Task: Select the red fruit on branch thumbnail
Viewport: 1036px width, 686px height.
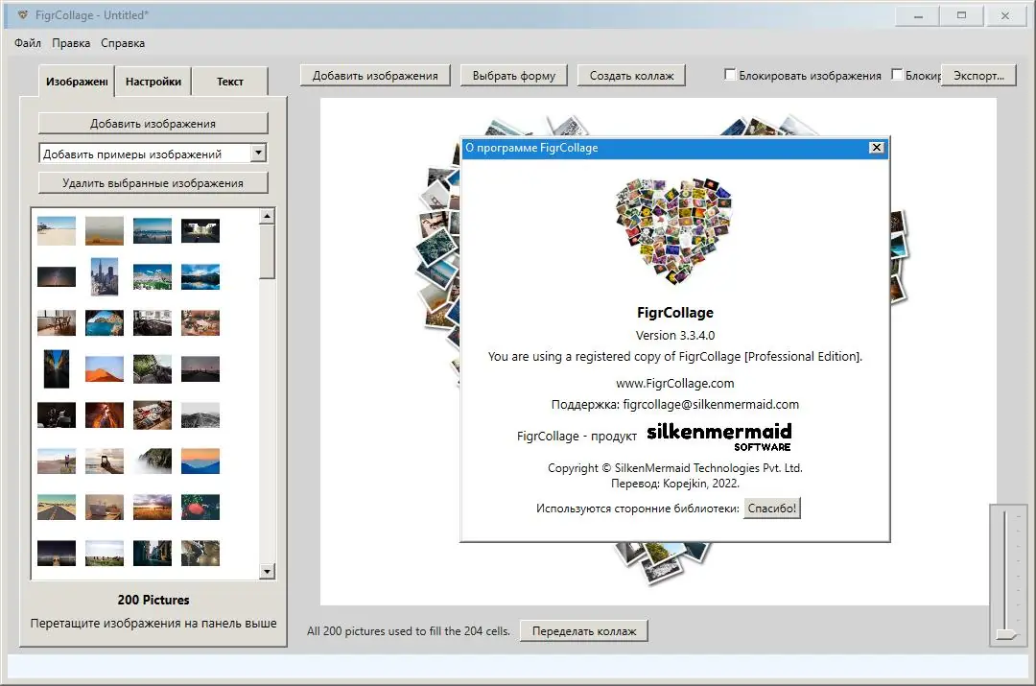Action: pyautogui.click(x=200, y=507)
